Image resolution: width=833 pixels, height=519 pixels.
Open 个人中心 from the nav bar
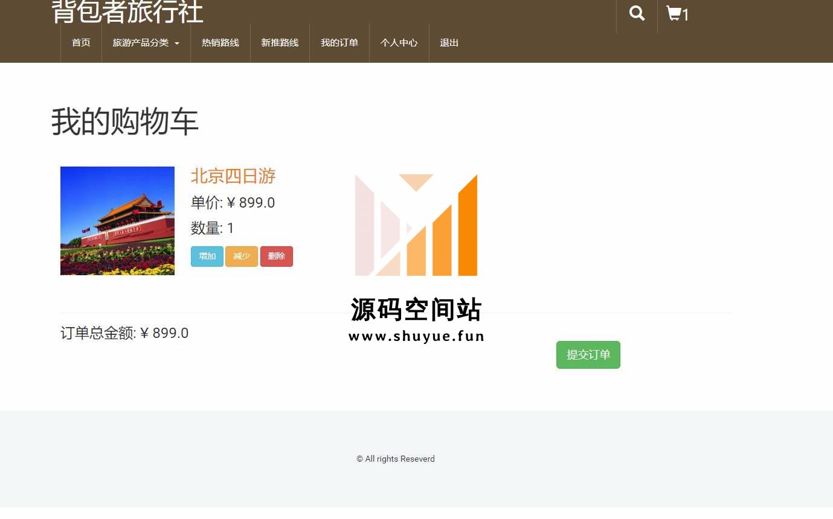(399, 43)
